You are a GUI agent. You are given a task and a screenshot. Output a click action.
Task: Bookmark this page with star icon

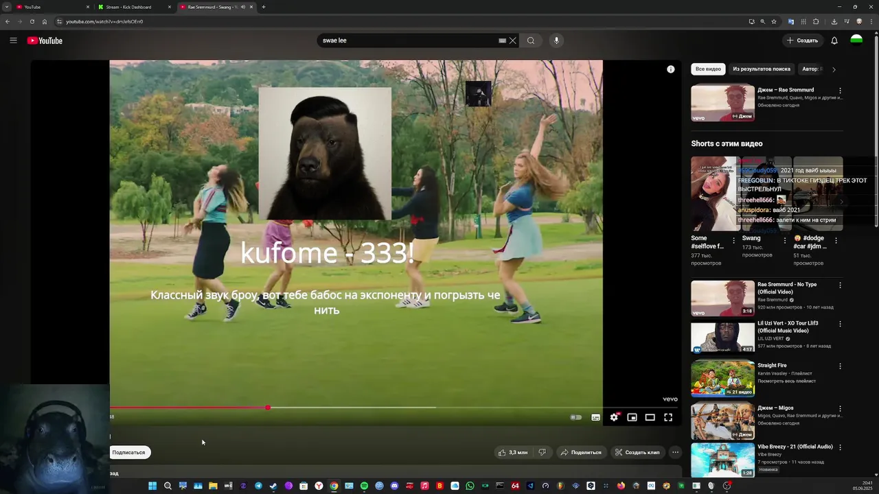[774, 21]
